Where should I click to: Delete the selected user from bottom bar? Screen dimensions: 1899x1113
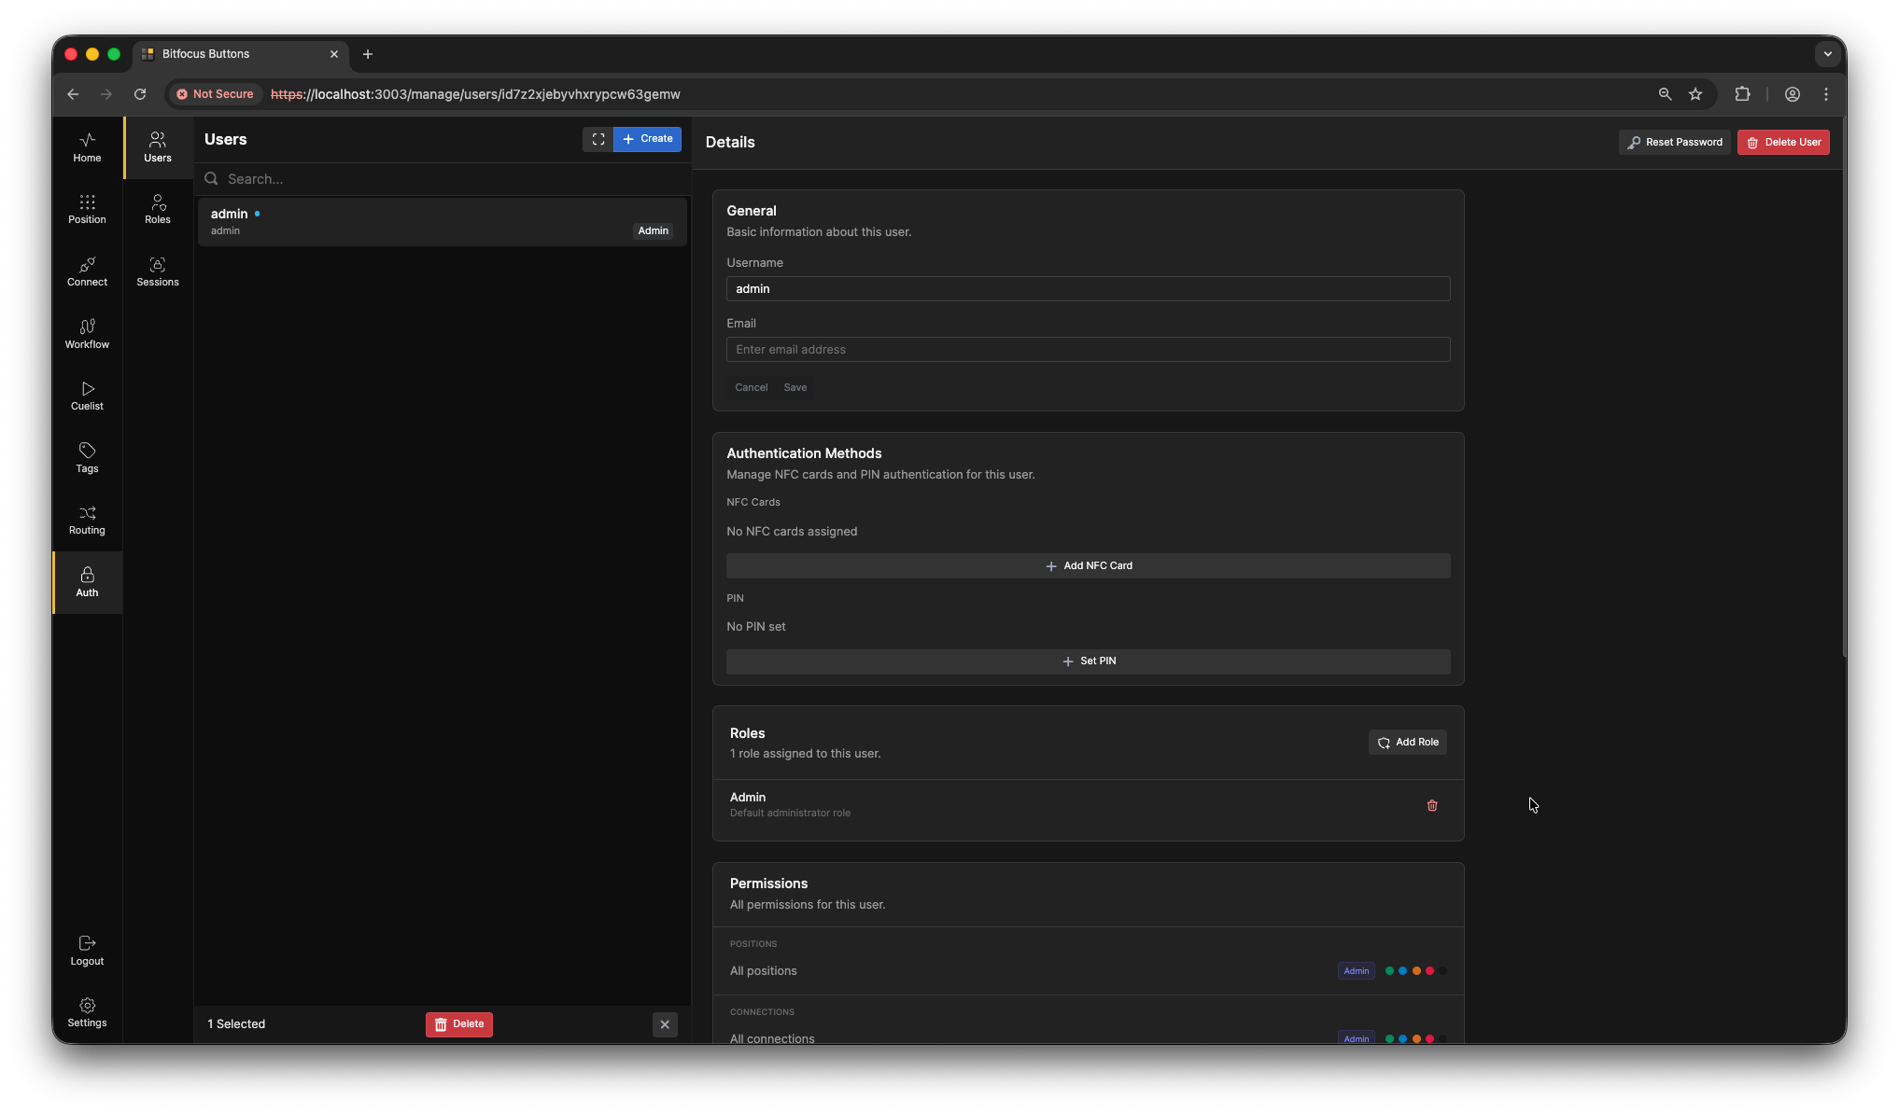[x=459, y=1024]
